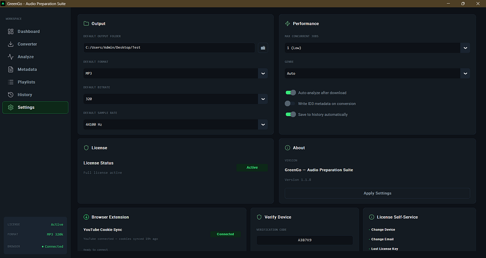486x258 pixels.
Task: Click the Metadata document icon in sidebar
Action: [10, 69]
